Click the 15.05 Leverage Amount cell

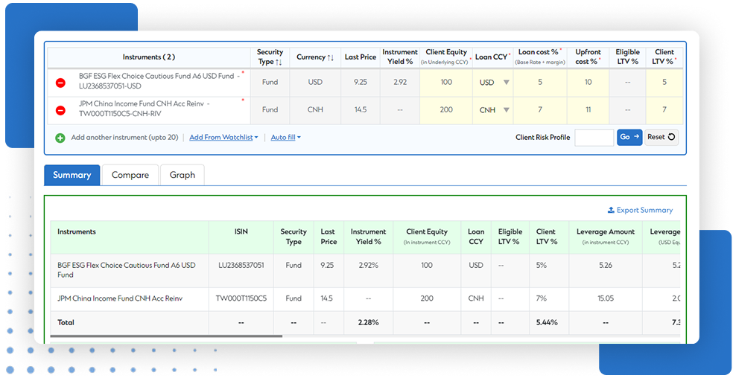[x=606, y=298]
